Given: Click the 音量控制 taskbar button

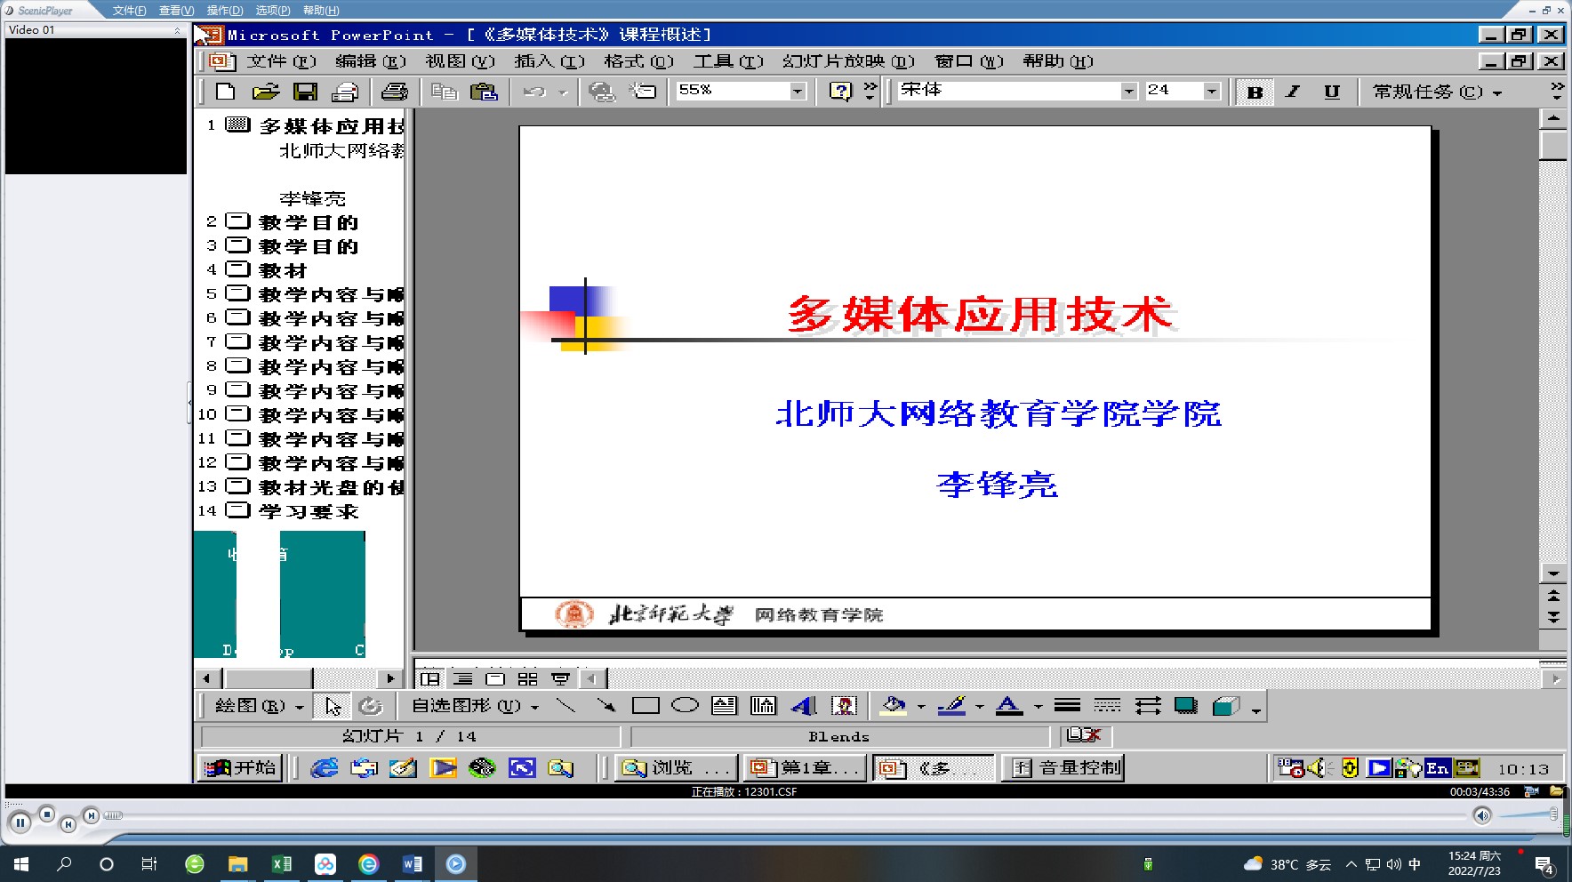Looking at the screenshot, I should (1063, 767).
